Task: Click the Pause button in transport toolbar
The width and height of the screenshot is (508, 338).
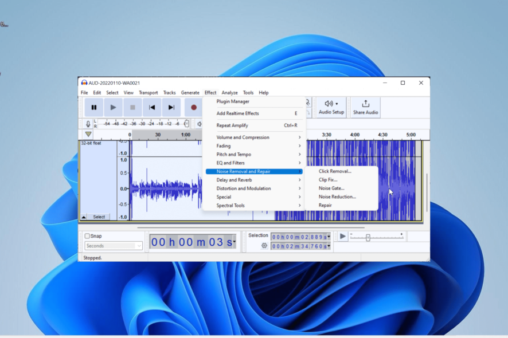Action: tap(94, 108)
